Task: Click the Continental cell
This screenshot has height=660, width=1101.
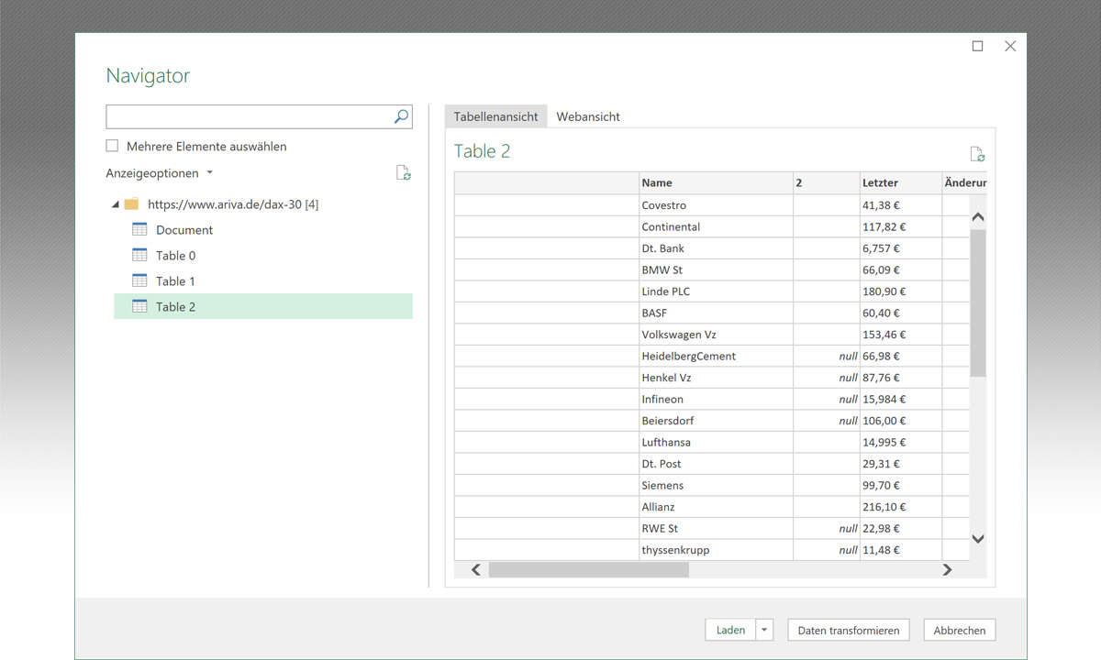Action: click(x=716, y=226)
